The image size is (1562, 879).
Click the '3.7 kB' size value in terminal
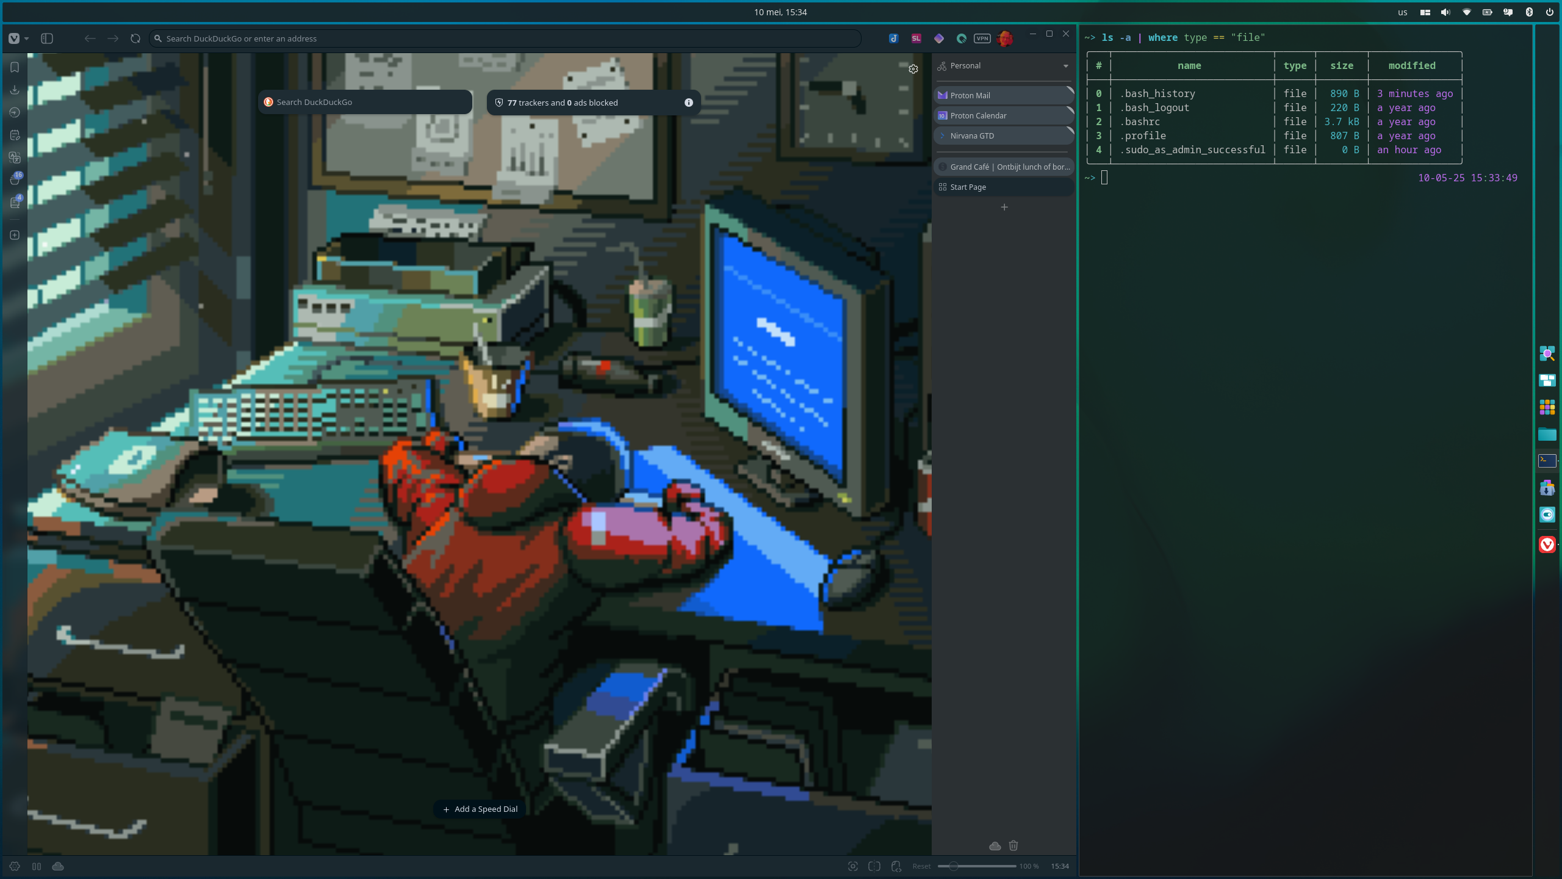pyautogui.click(x=1341, y=121)
